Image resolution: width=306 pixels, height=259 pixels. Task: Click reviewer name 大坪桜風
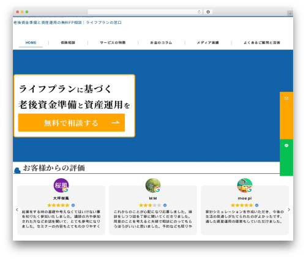[x=61, y=198]
